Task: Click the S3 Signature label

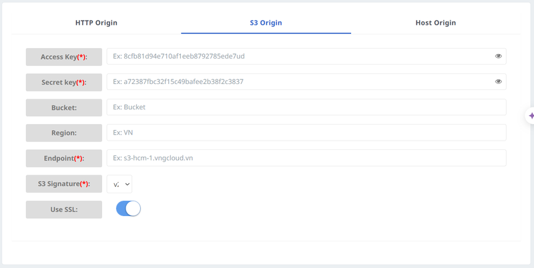Action: [x=64, y=183]
